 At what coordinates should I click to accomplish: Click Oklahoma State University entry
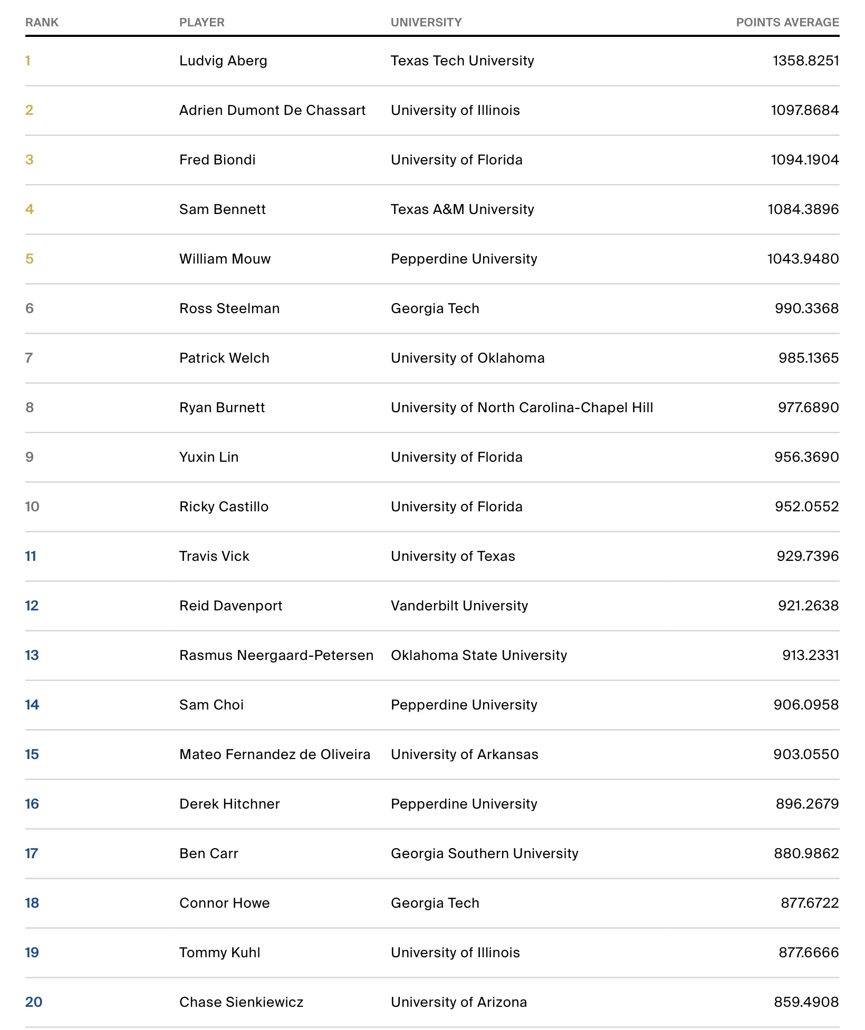point(478,655)
